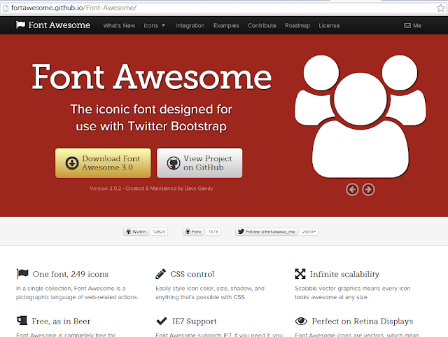Click the 'Free, as in Beer' heading
Screen dimensions: 448x337
click(61, 322)
